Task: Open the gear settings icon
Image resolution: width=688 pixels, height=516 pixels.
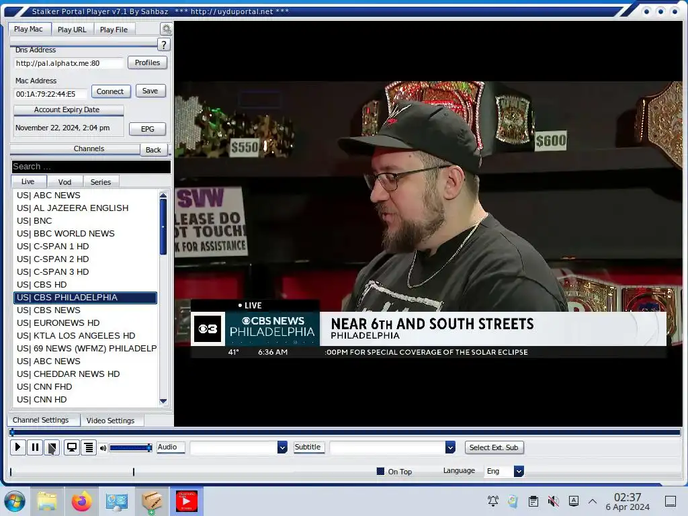Action: pos(167,30)
